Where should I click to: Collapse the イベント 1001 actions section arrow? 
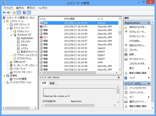point(149,84)
